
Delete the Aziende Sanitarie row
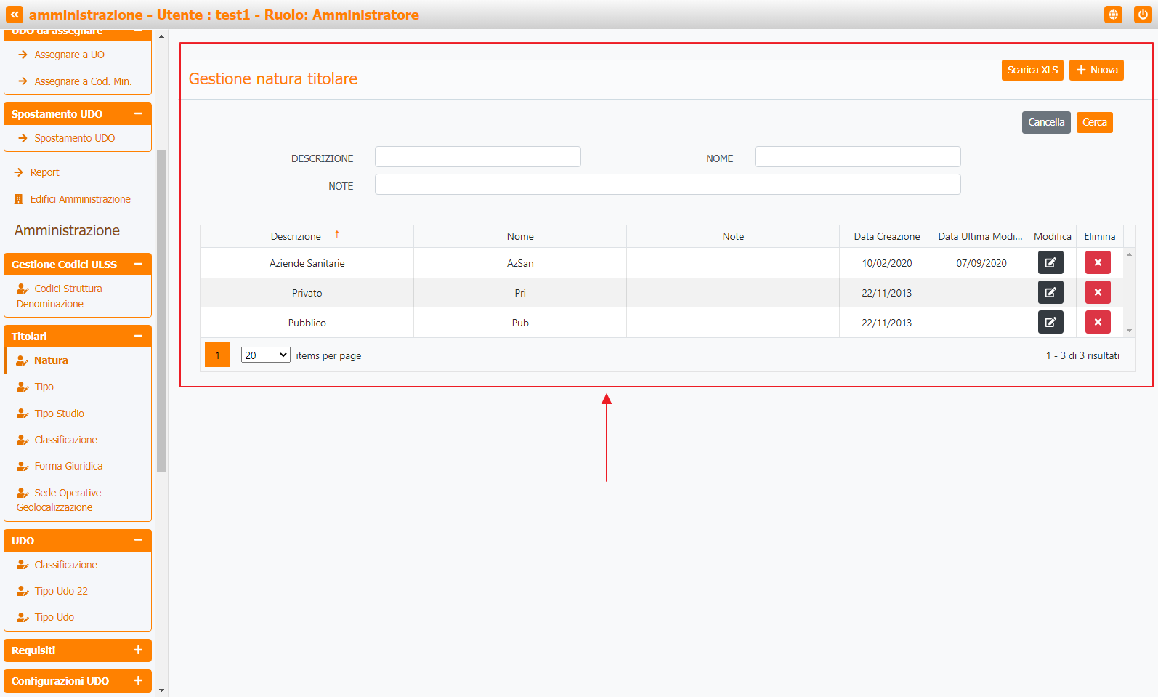coord(1097,262)
